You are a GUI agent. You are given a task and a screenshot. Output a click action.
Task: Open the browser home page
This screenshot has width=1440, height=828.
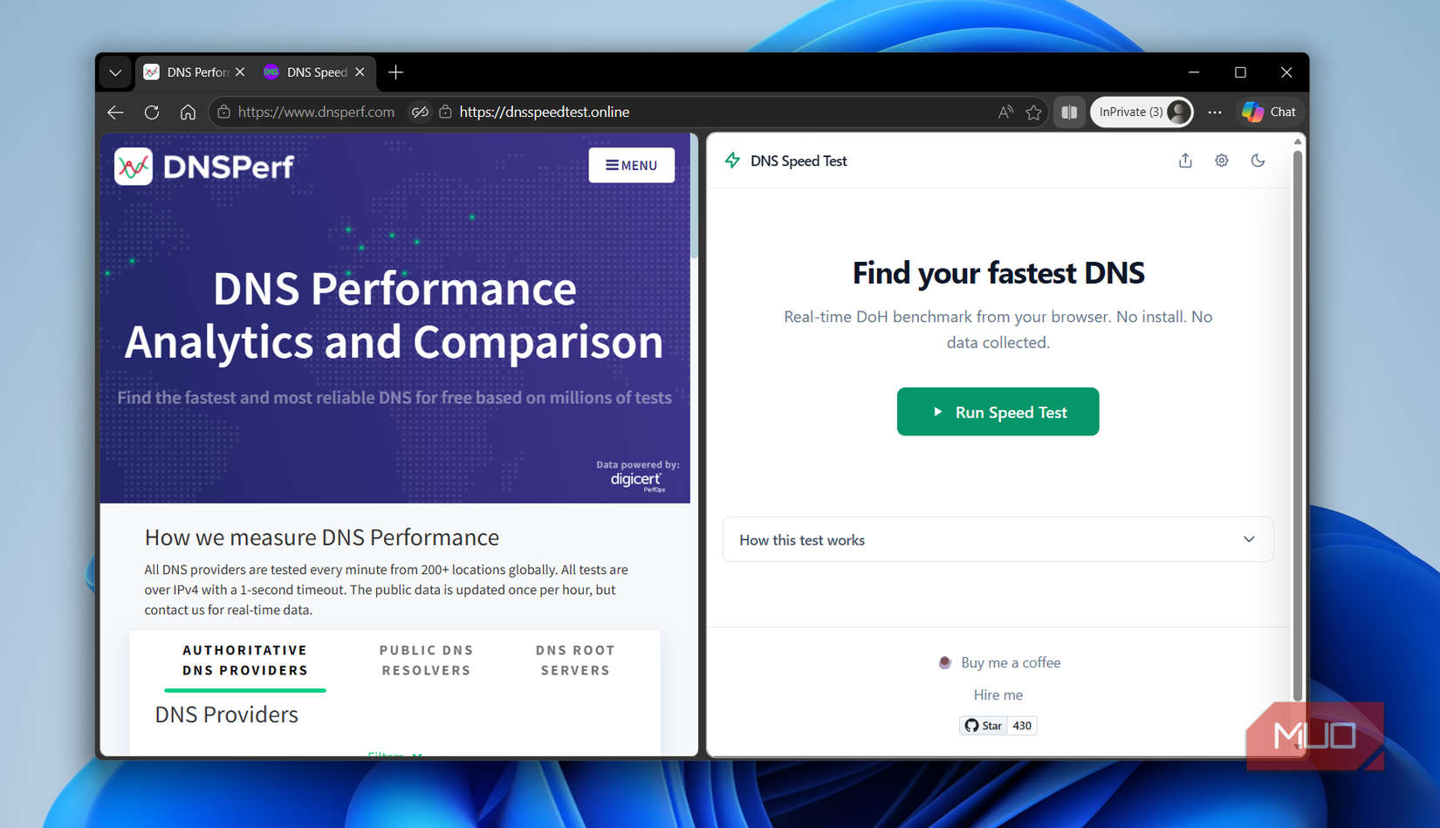coord(188,112)
